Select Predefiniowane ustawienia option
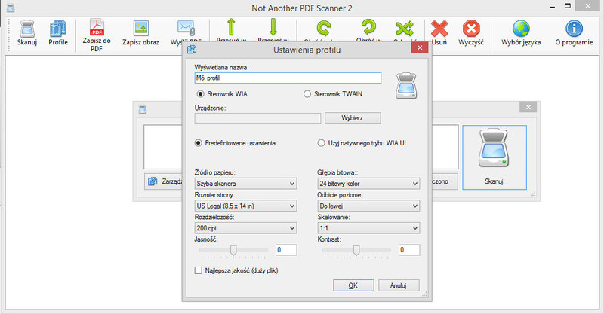The image size is (604, 314). [x=199, y=143]
